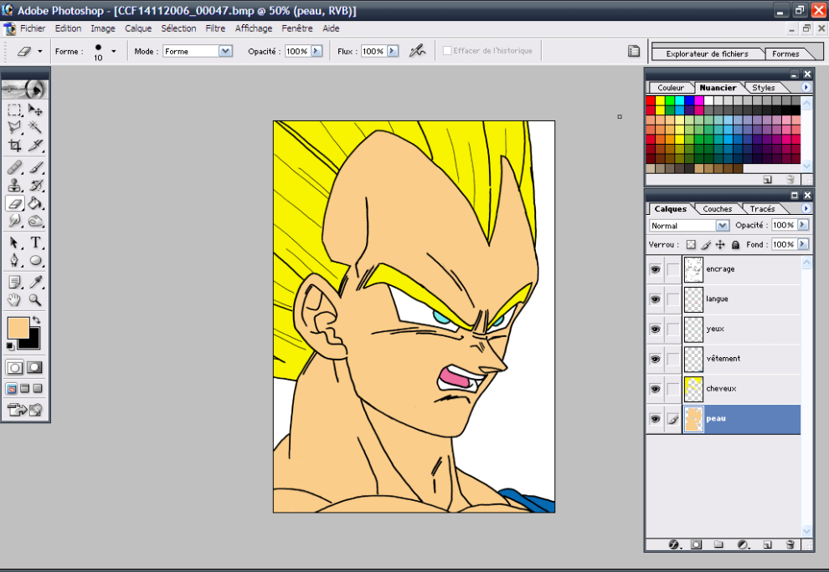Select the Rectangular Marquee tool
The height and width of the screenshot is (572, 829).
[x=14, y=110]
